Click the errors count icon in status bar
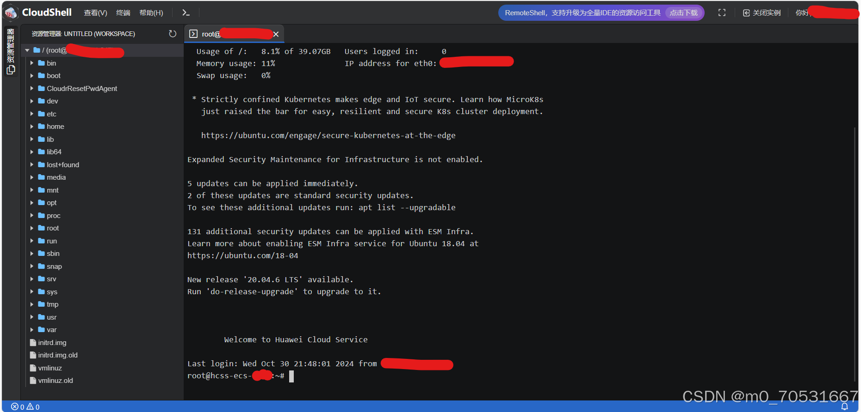The height and width of the screenshot is (412, 861). pos(15,407)
